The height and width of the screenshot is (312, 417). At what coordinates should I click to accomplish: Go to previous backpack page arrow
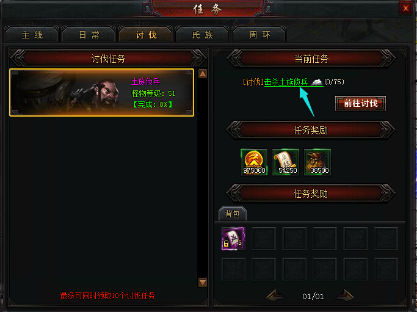pos(276,296)
